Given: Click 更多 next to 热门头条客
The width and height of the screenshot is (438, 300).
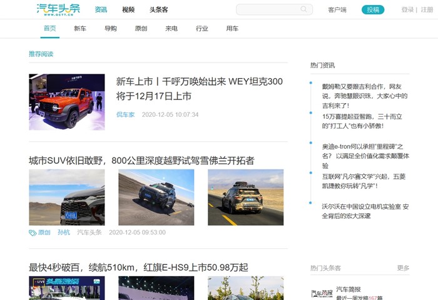Looking at the screenshot, I should 403,268.
